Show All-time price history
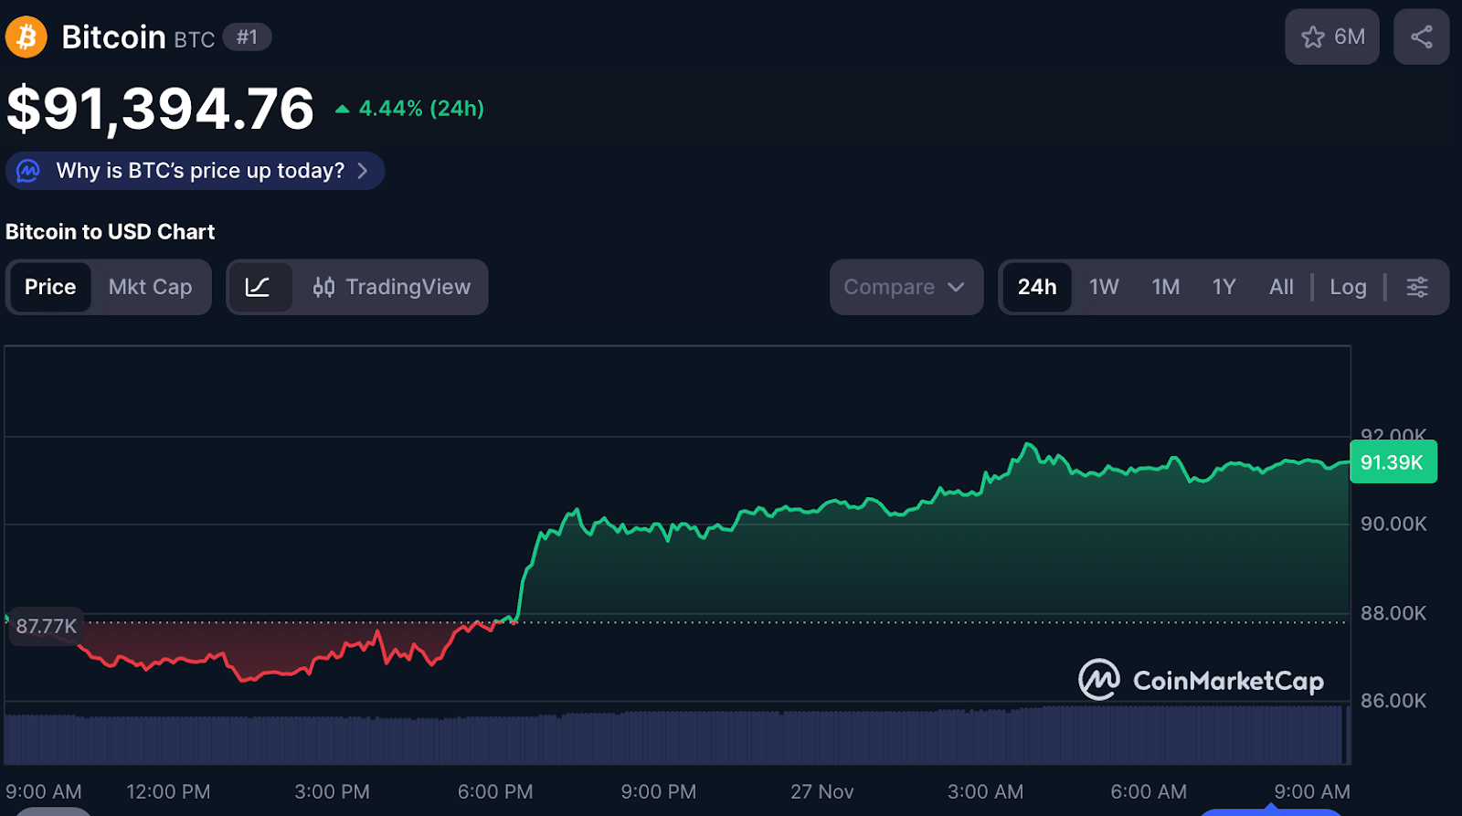This screenshot has height=816, width=1462. (1281, 287)
